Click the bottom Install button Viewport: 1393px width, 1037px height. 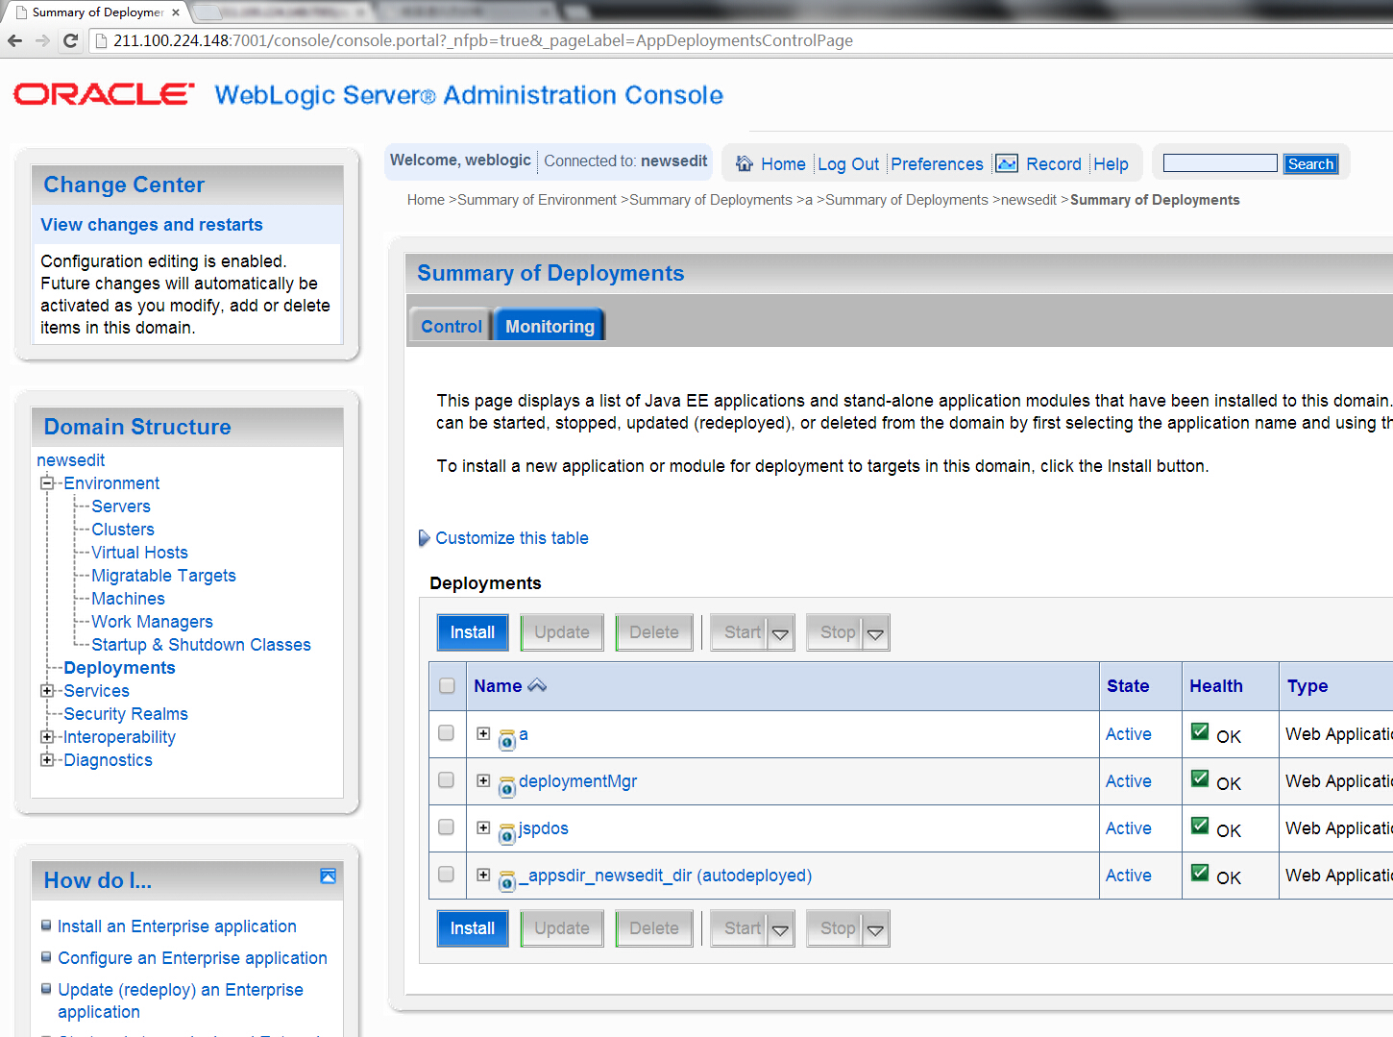[473, 928]
